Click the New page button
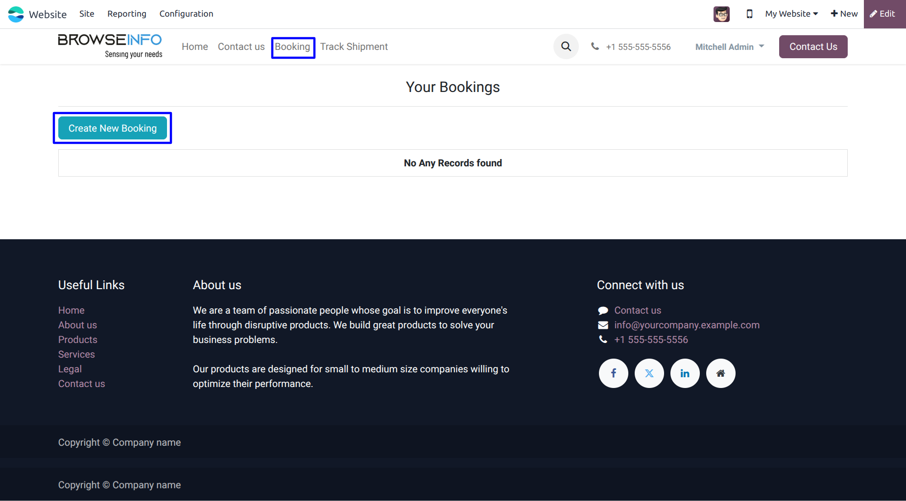 844,14
